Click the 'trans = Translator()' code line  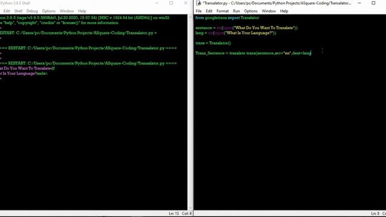[x=213, y=43]
